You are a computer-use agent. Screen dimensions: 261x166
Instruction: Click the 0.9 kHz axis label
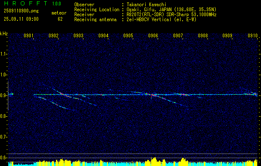[x=3, y=95]
